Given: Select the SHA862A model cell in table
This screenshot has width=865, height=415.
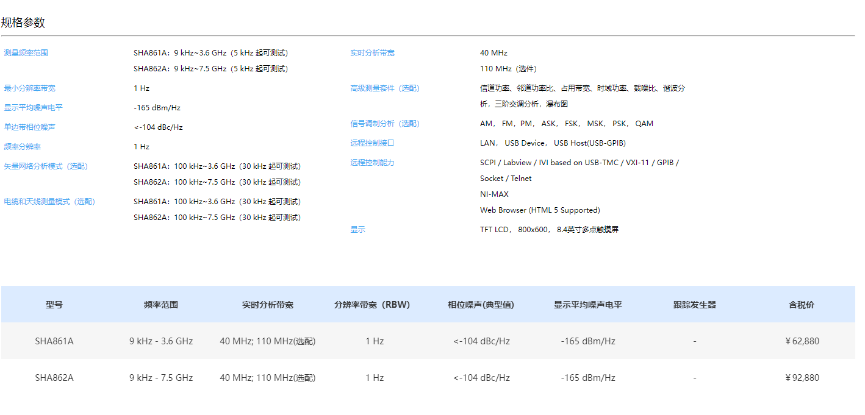Looking at the screenshot, I should 54,378.
